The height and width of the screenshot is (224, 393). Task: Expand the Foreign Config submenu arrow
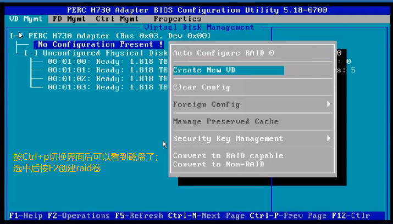[x=329, y=104]
